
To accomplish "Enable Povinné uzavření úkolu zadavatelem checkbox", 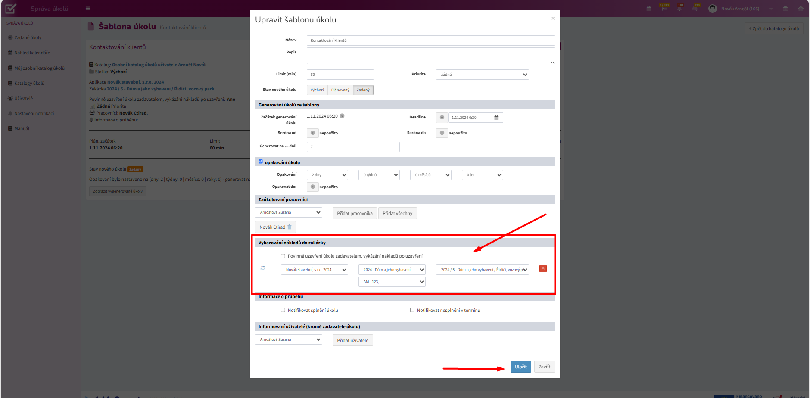I will pyautogui.click(x=283, y=256).
